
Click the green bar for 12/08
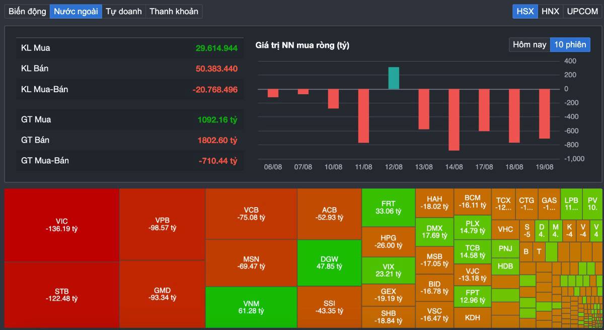tap(394, 78)
